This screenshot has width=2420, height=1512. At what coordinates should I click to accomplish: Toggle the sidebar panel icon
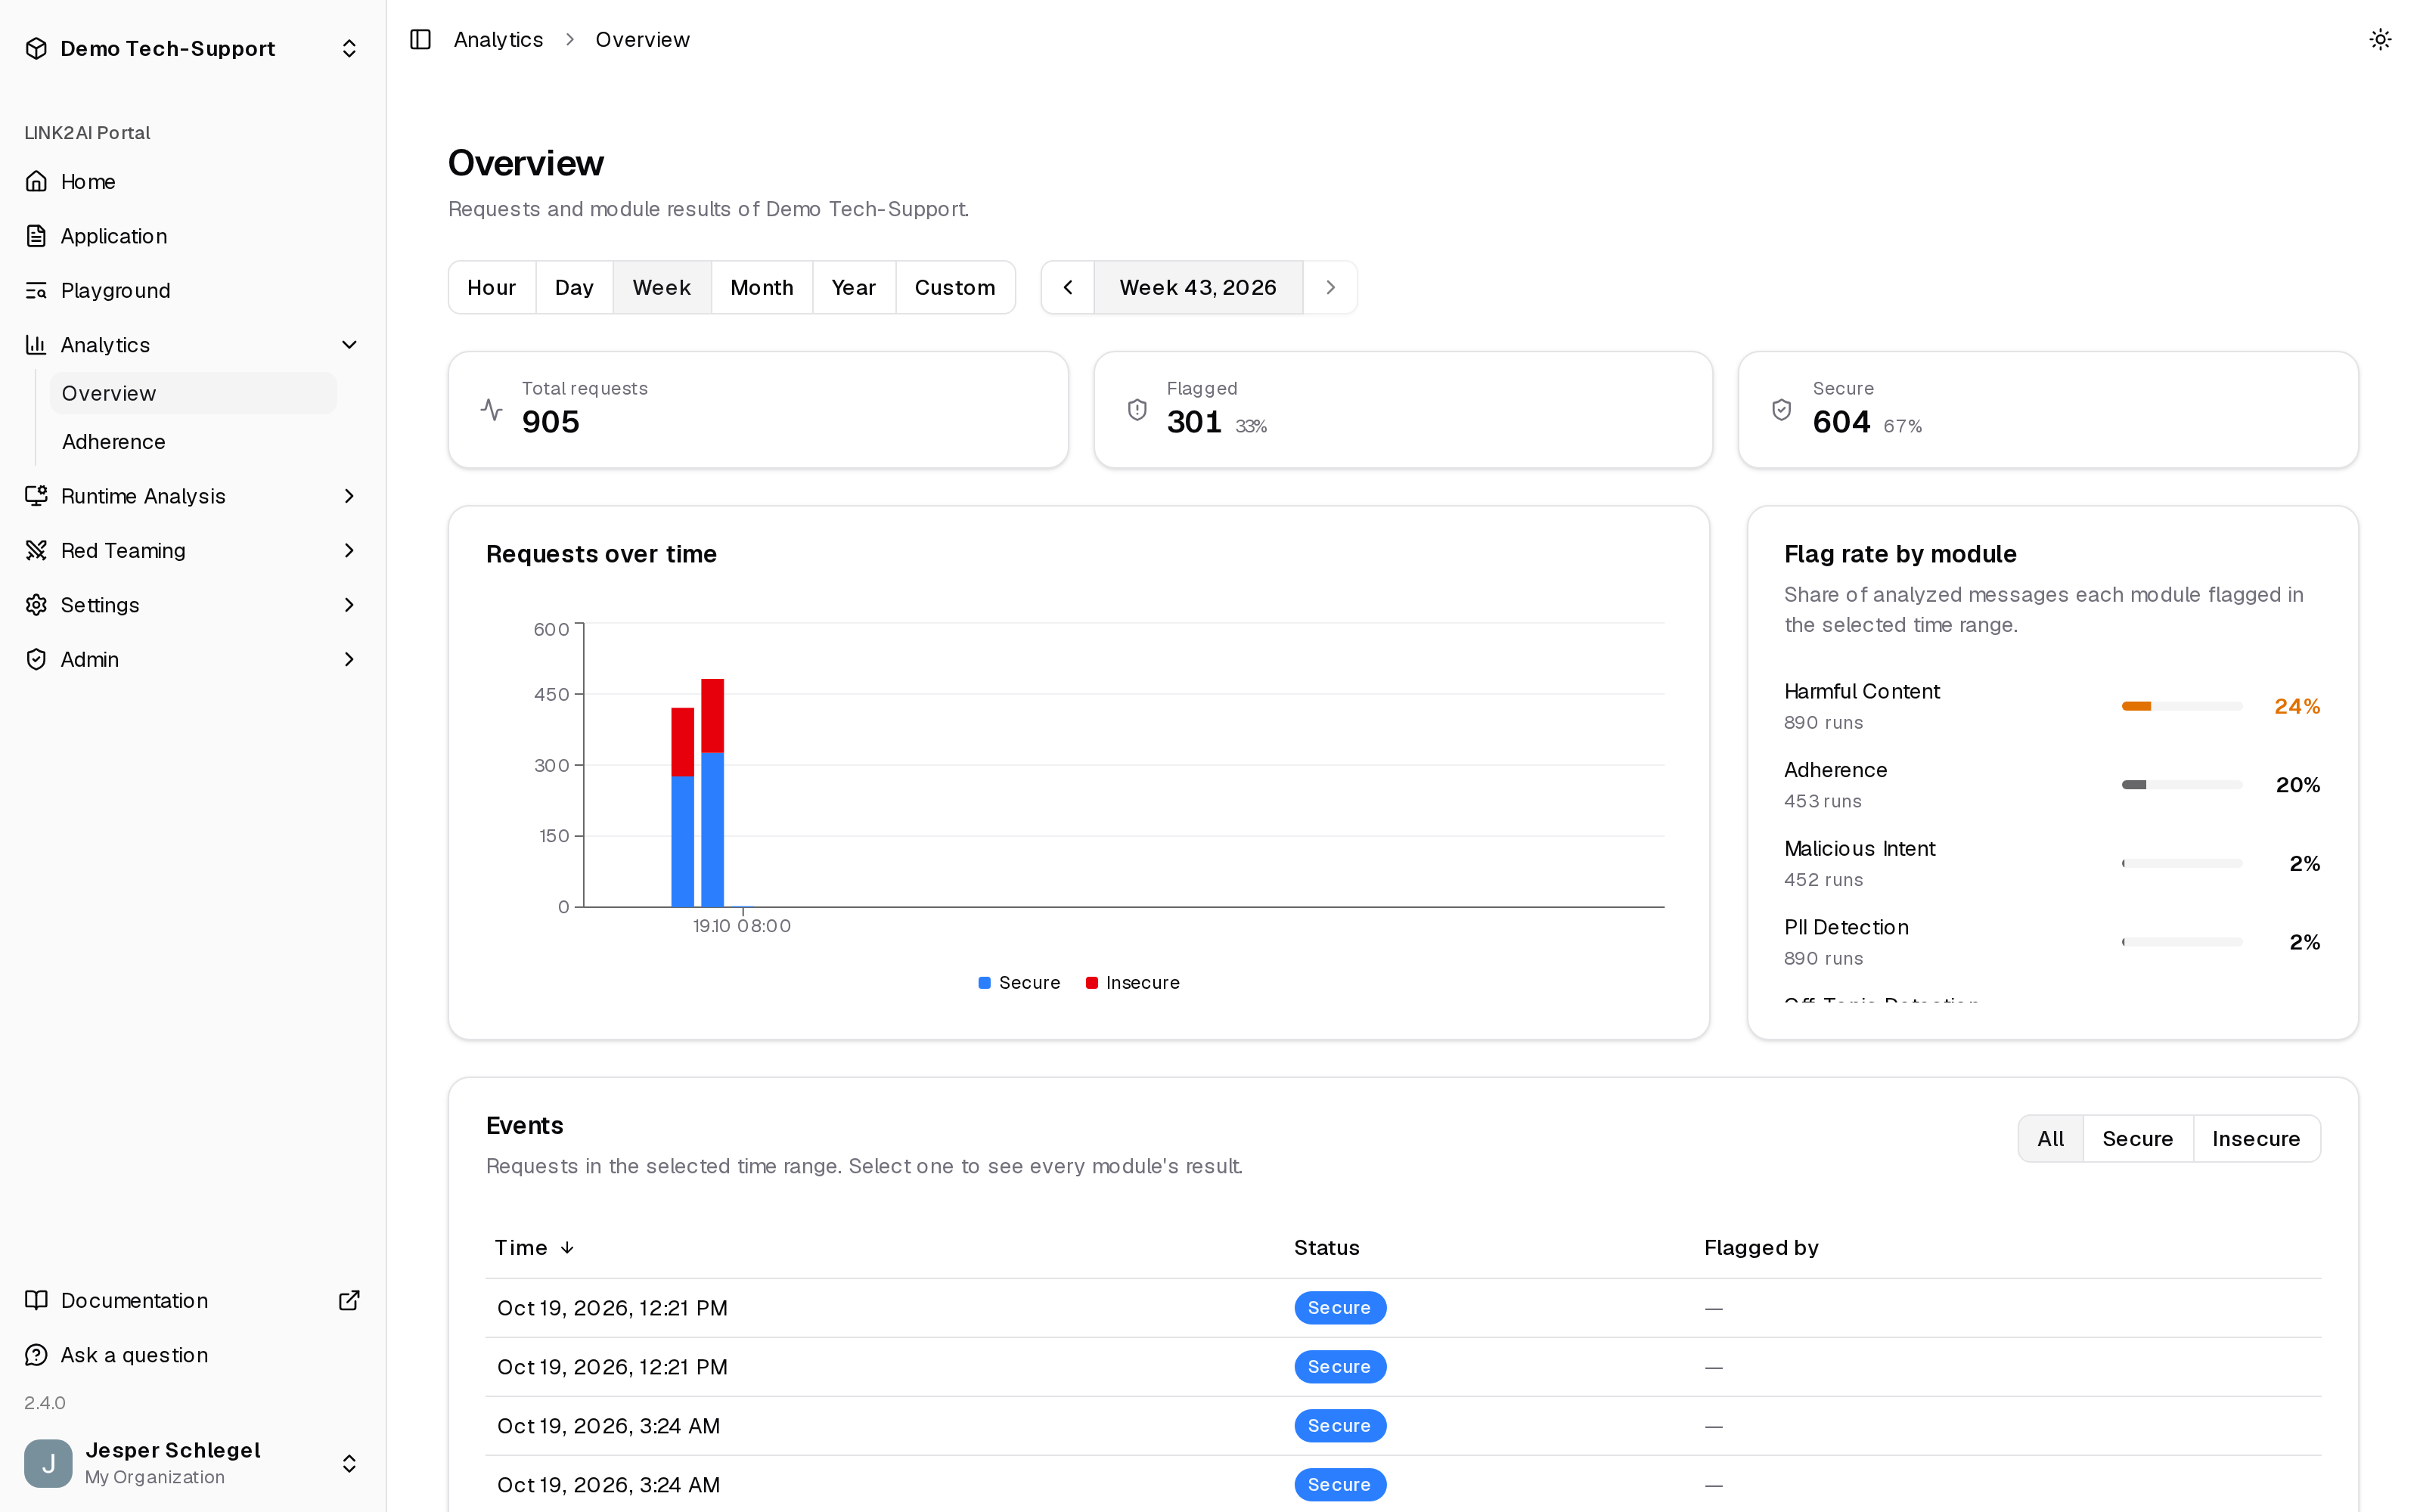click(420, 39)
